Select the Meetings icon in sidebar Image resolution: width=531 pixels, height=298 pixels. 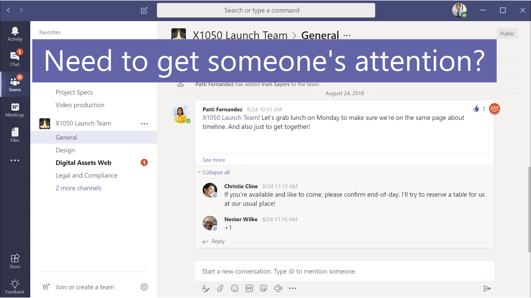tap(15, 109)
